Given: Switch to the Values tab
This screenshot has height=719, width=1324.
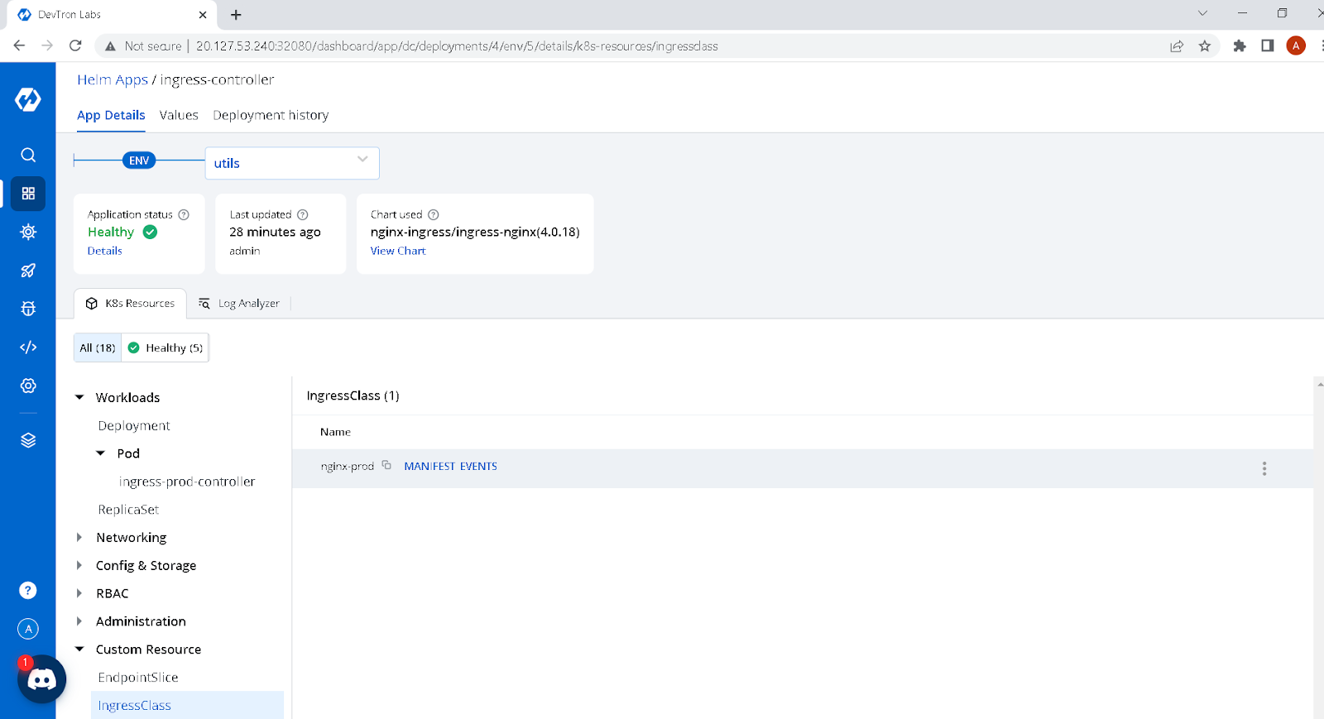Looking at the screenshot, I should pos(179,115).
